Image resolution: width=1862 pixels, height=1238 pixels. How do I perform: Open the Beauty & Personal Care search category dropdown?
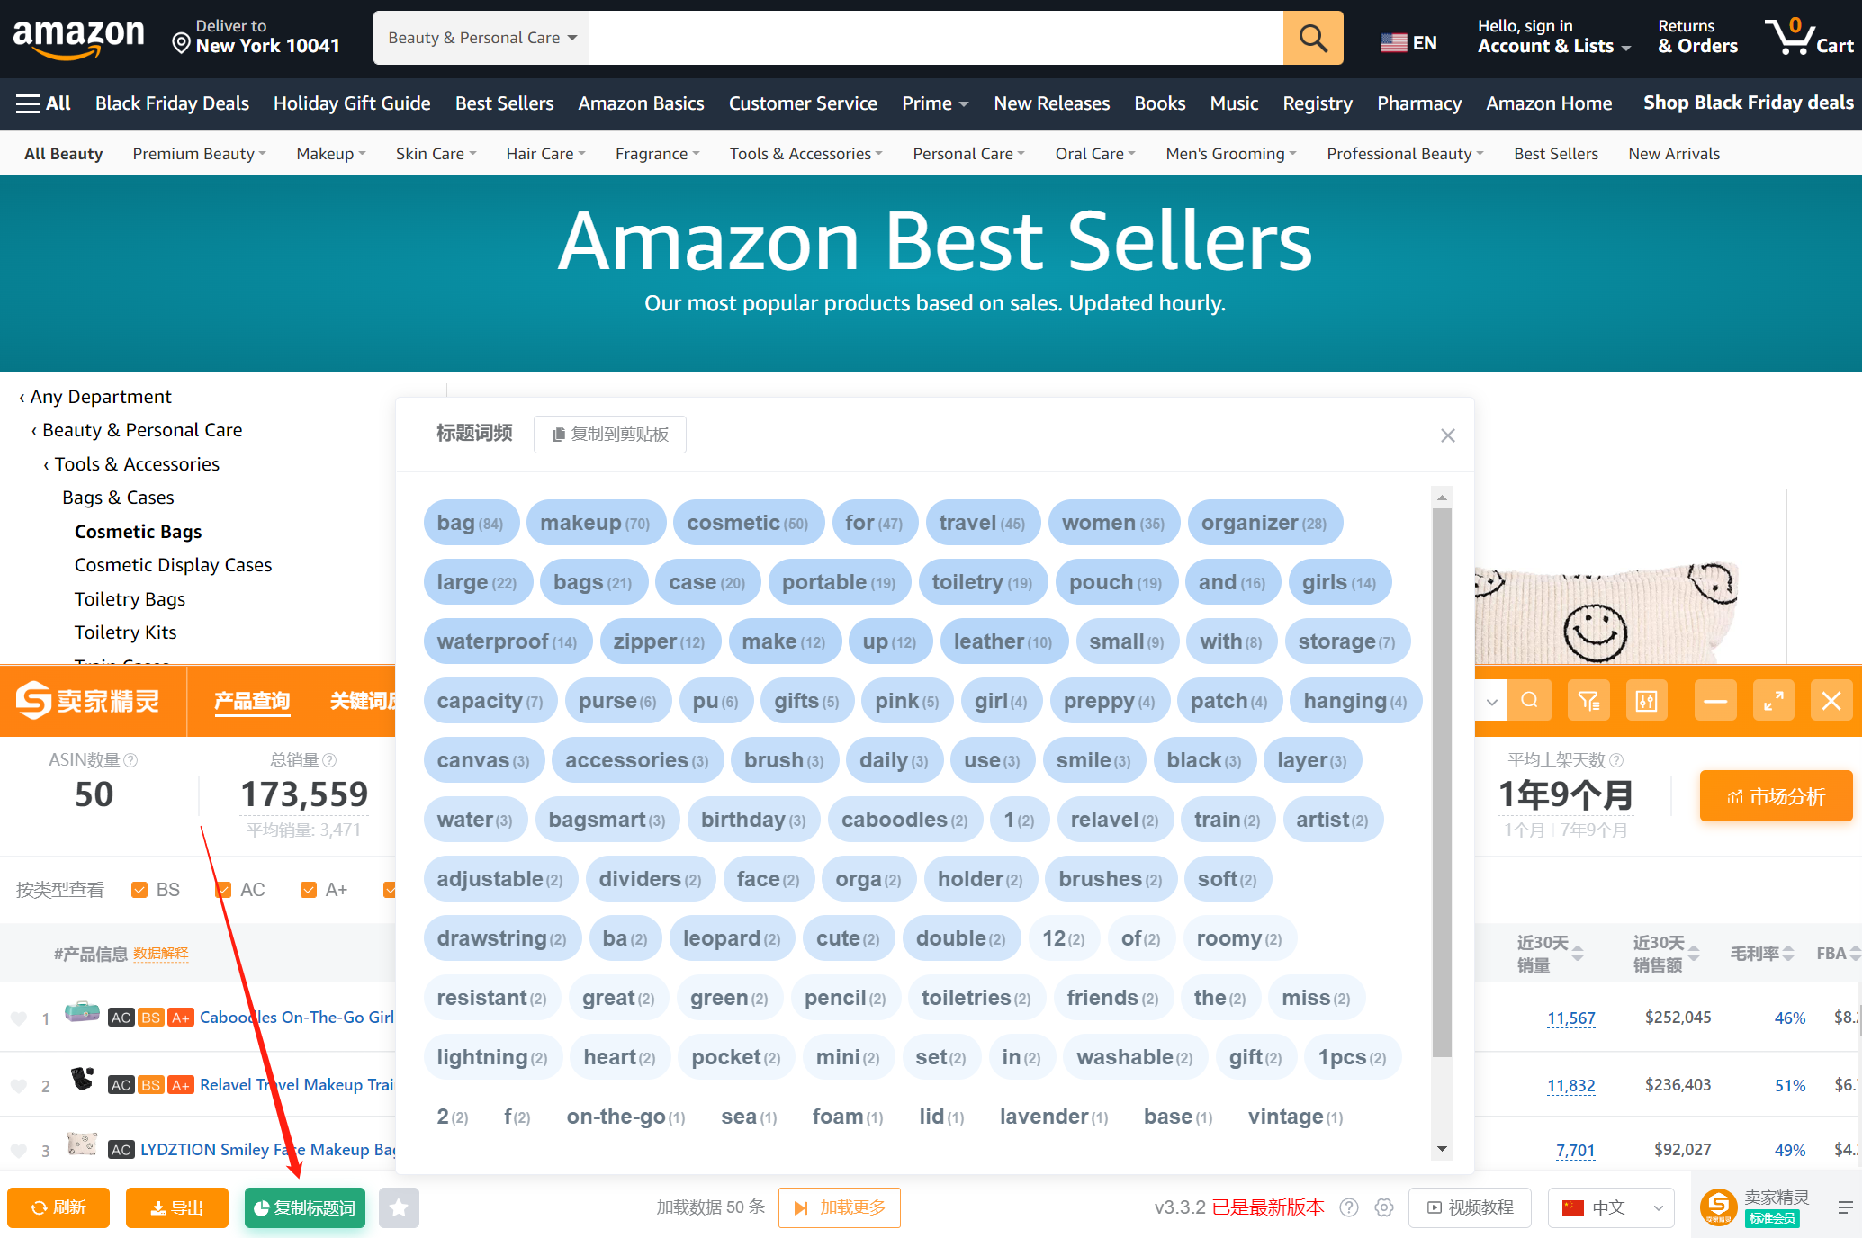(481, 38)
